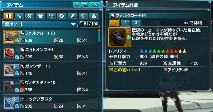The height and width of the screenshot is (112, 213).
Task: Filter inventory by weapons sword icon
Action: [x=19, y=16]
